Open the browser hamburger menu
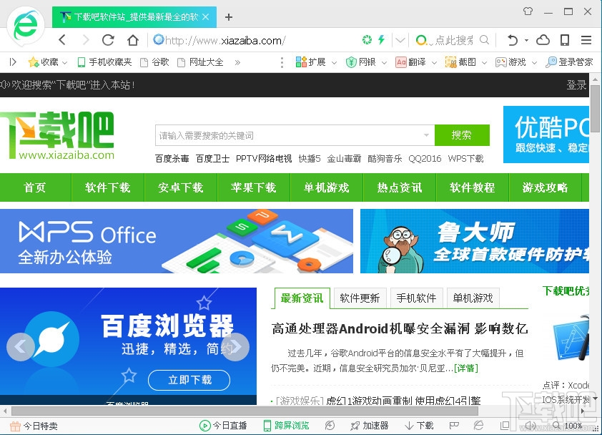Screen dimensions: 602x435 click(586, 39)
